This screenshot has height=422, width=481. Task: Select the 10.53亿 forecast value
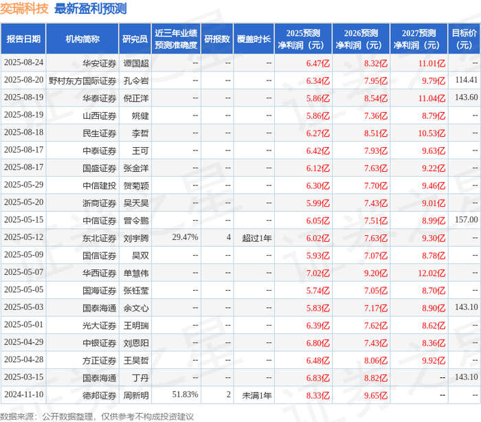tap(432, 133)
